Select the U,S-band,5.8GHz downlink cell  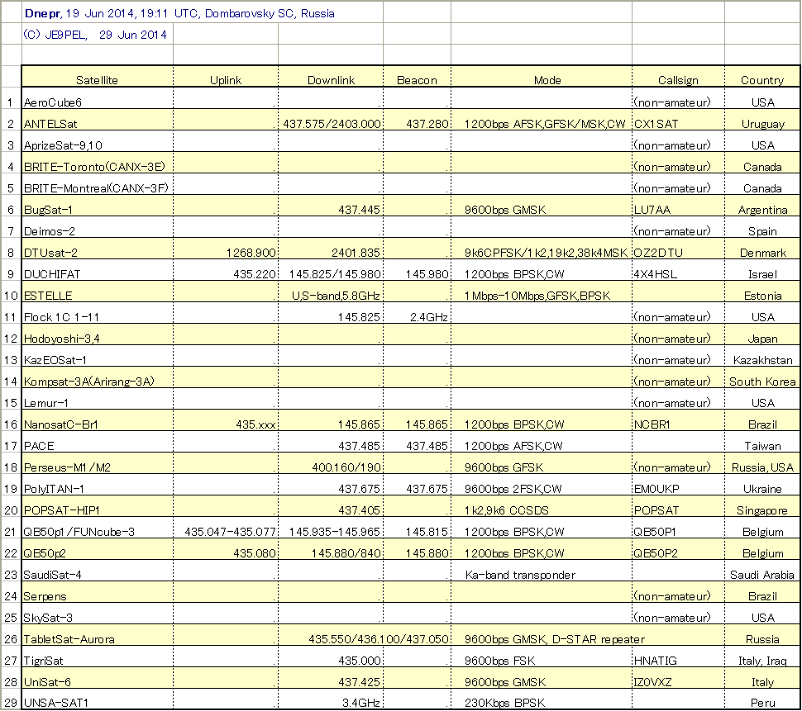click(x=331, y=292)
